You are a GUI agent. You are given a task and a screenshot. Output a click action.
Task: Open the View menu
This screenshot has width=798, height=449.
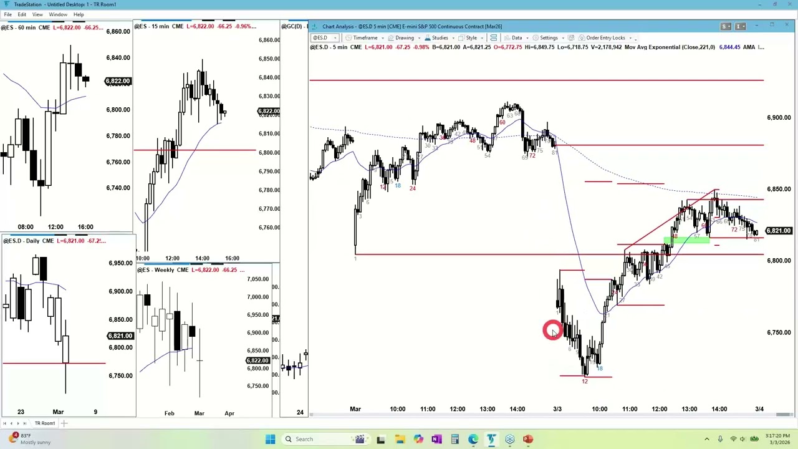click(37, 14)
